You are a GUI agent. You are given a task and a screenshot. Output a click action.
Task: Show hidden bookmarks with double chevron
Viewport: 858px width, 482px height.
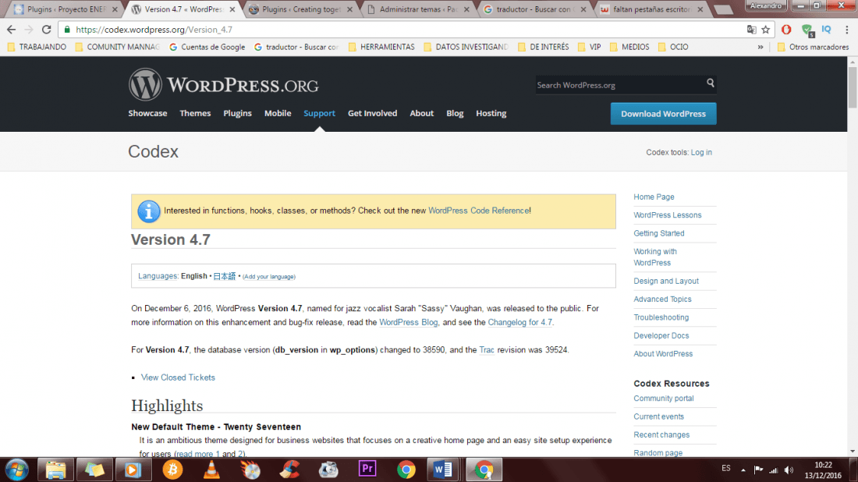coord(760,47)
